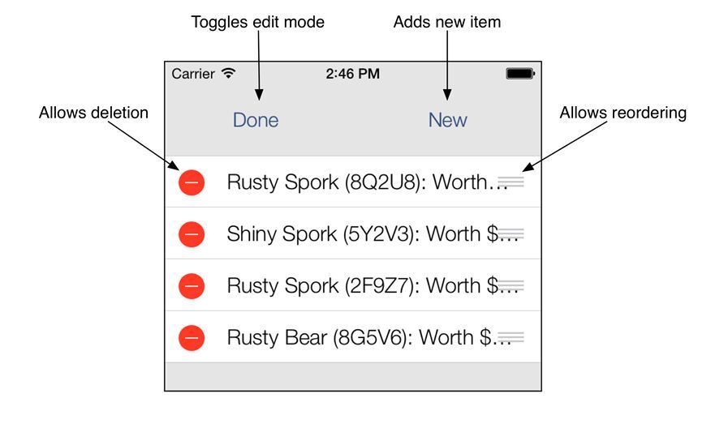
Task: Click red delete icon for Rusty Spork (8Q2U8)
Action: (192, 182)
